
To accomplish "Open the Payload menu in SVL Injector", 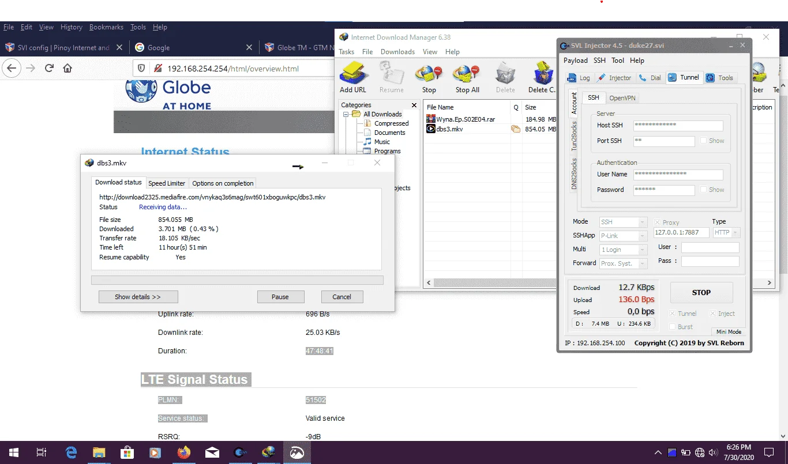I will tap(575, 61).
